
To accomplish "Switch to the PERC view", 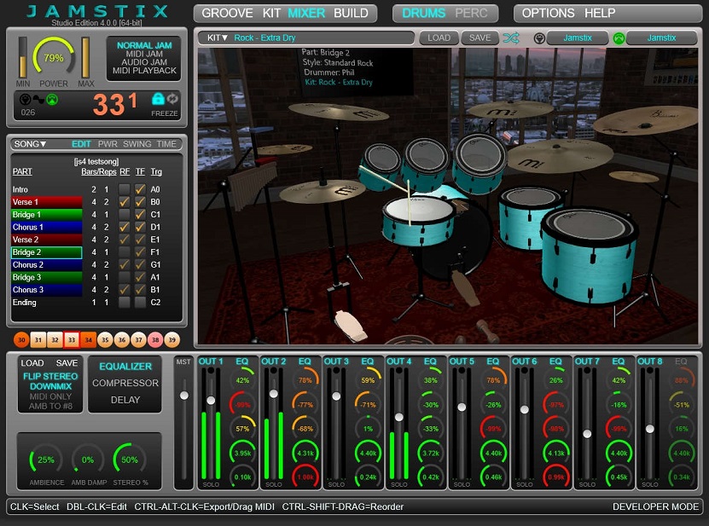I will [x=471, y=13].
